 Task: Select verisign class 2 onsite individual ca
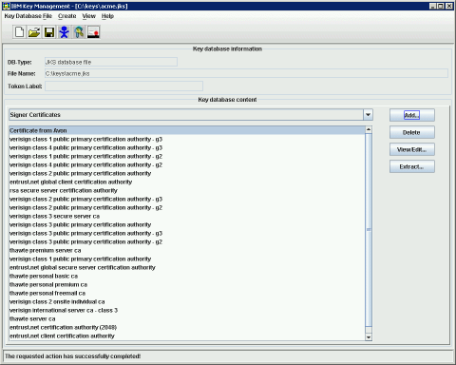tap(187, 301)
